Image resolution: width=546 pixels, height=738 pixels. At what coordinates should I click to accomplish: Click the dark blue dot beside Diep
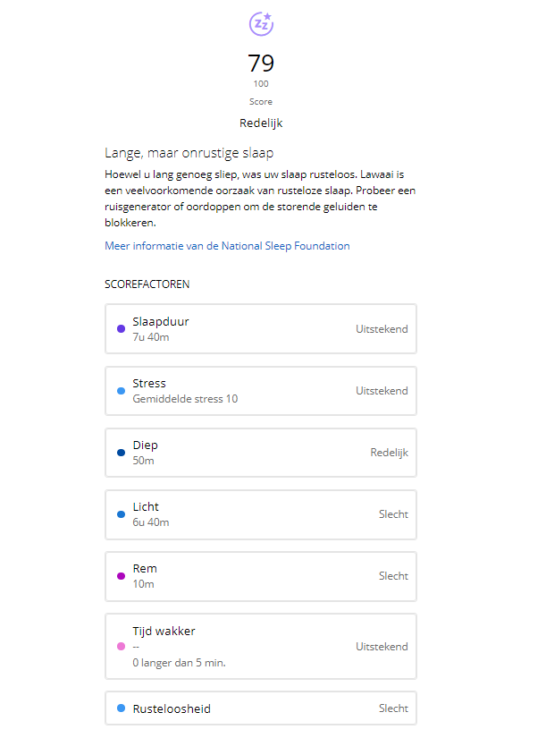[121, 453]
